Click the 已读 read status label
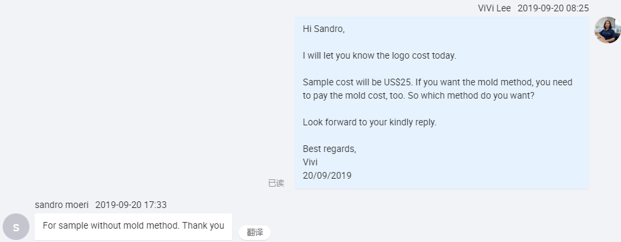621x242 pixels. coord(276,183)
